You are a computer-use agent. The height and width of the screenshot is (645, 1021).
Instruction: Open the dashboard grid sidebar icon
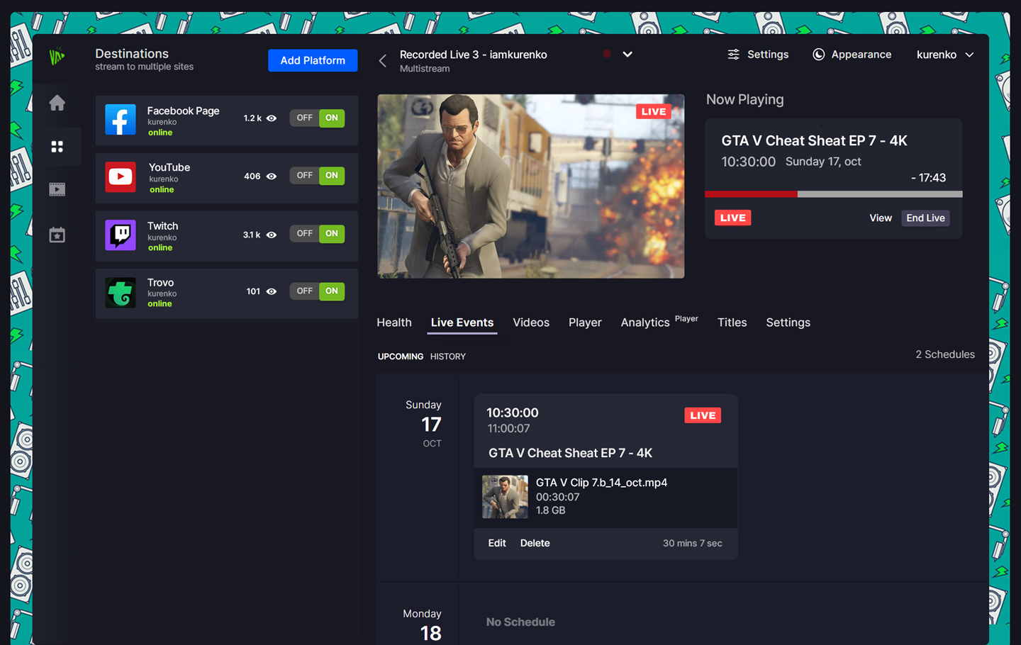click(x=57, y=147)
